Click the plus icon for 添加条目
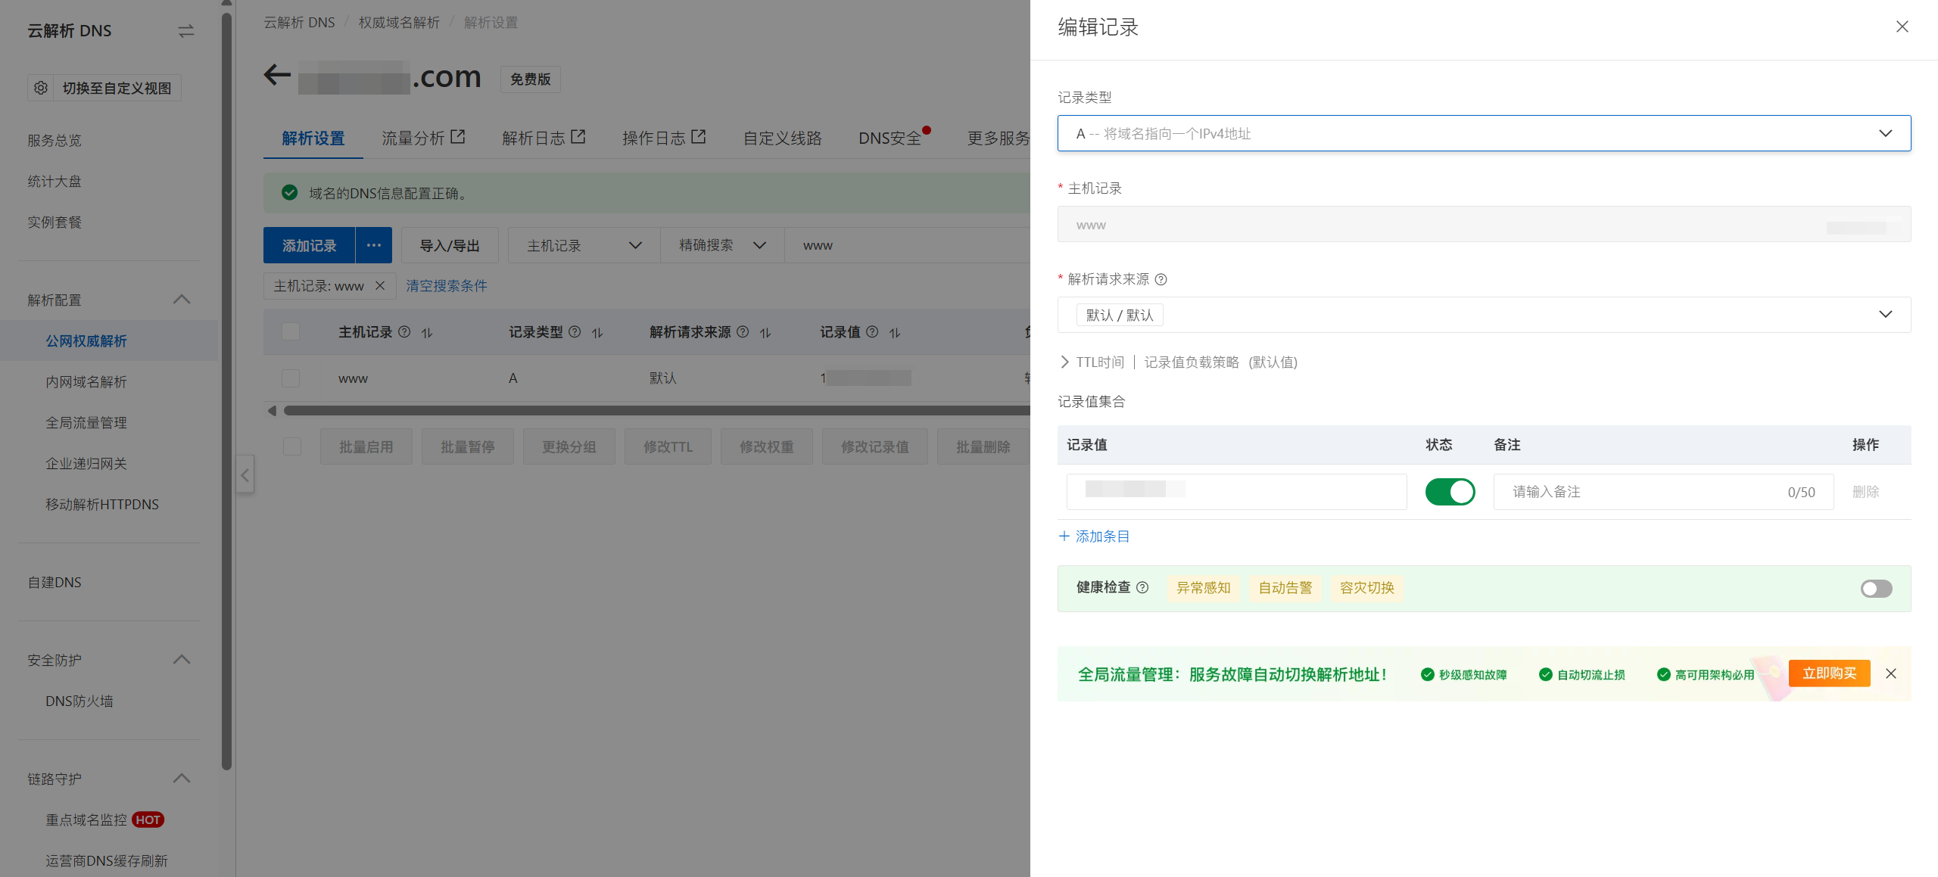The height and width of the screenshot is (877, 1938). point(1064,536)
